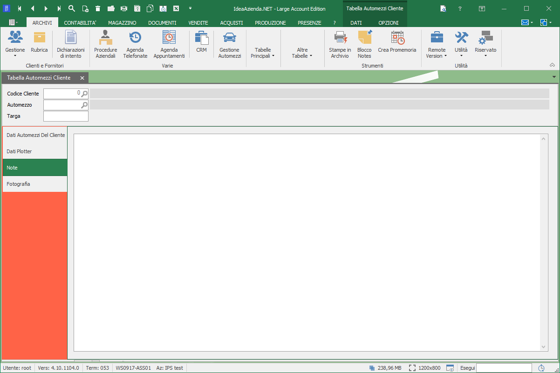Click 1200x800 resolution icon in status bar

pyautogui.click(x=412, y=368)
